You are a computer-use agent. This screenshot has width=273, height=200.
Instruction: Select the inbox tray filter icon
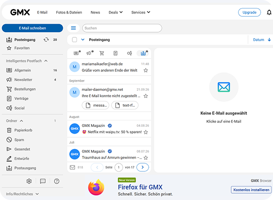[x=143, y=53]
